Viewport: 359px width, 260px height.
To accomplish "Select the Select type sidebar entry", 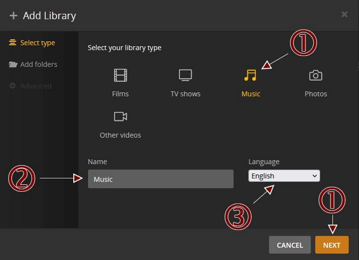I will pos(36,42).
